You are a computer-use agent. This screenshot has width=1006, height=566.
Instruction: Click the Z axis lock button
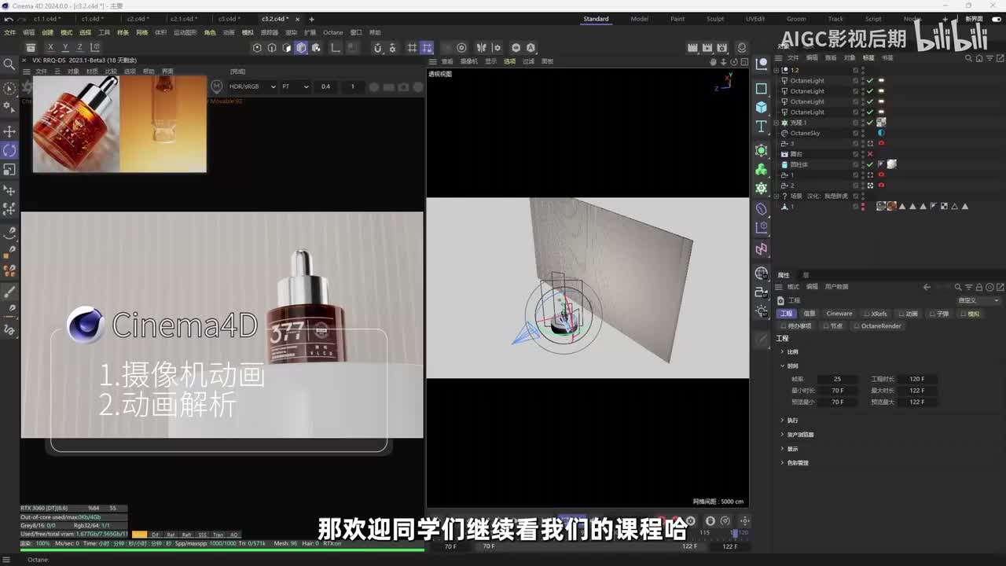tap(80, 48)
